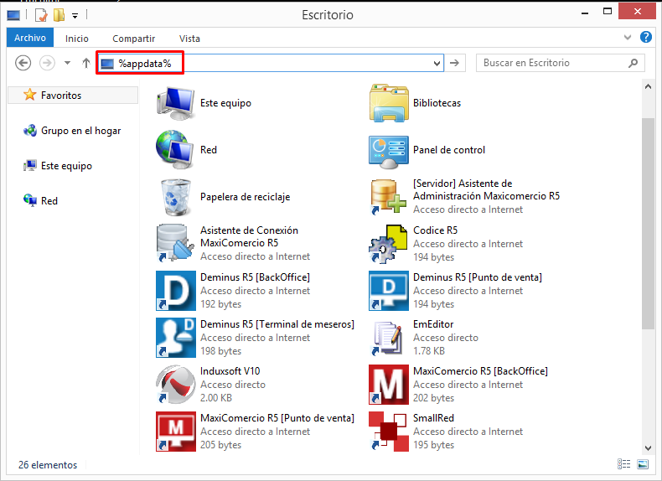Select the EmEditor shortcut icon
Viewport: 662px width, 481px height.
click(389, 338)
